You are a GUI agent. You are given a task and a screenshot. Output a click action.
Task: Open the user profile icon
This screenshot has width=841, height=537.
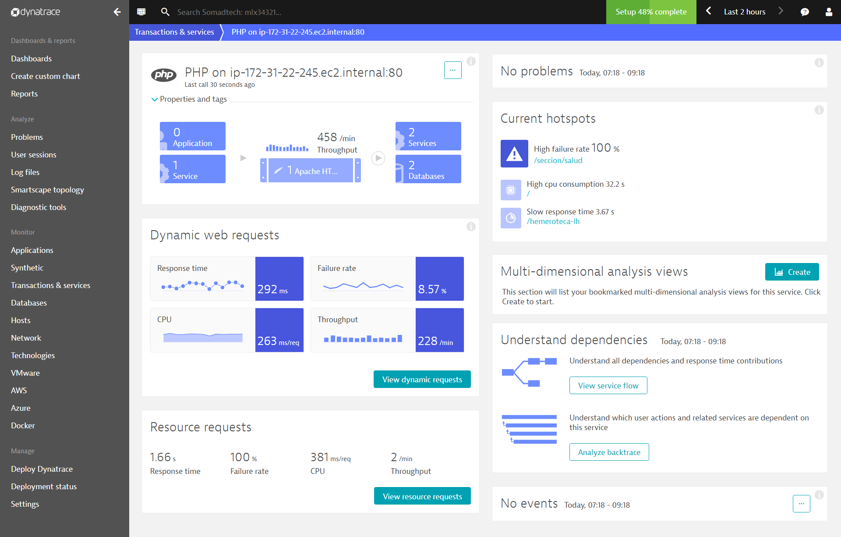tap(829, 12)
